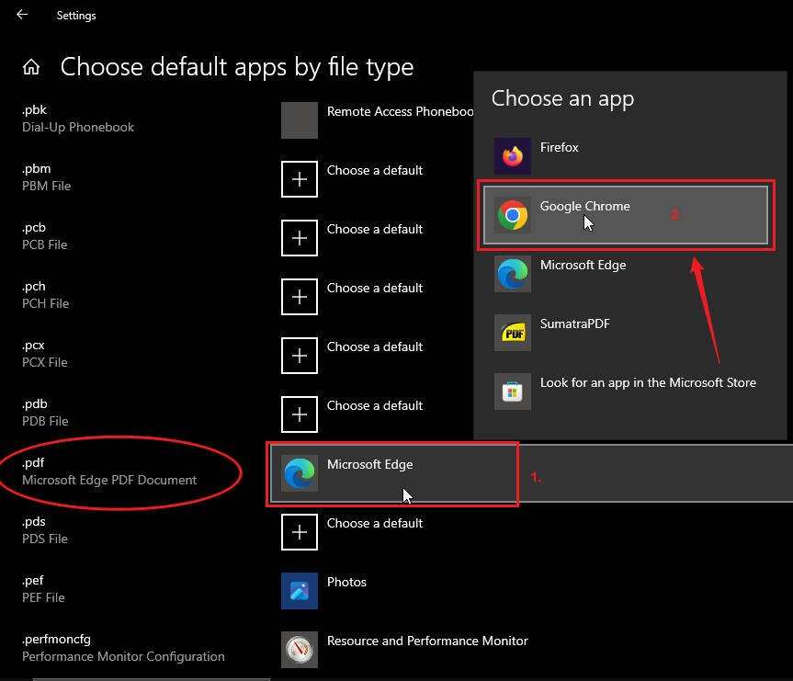Go back with the Settings back arrow
The width and height of the screenshot is (793, 681).
click(22, 15)
